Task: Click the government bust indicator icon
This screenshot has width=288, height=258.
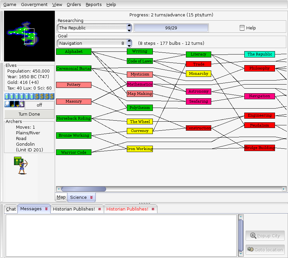Action: tap(22, 104)
